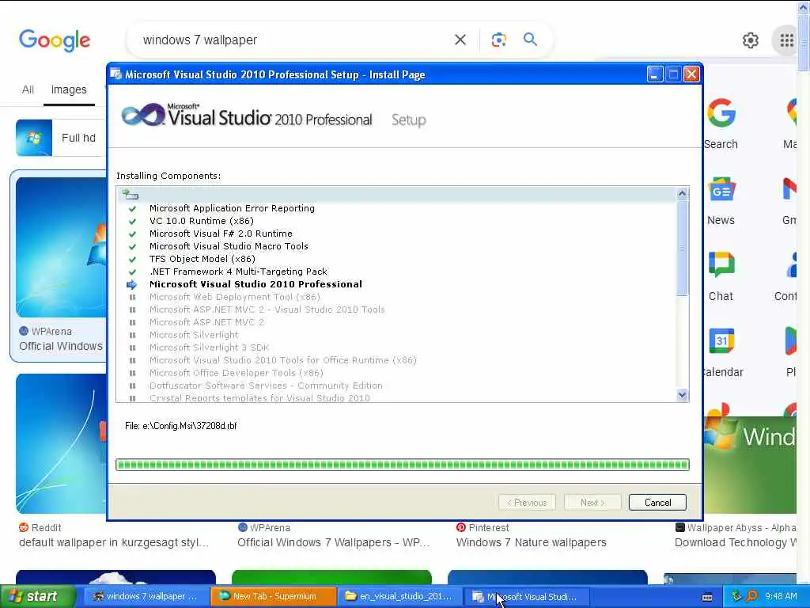
Task: Click green checkmark beside TFS Object Model
Action: [132, 259]
